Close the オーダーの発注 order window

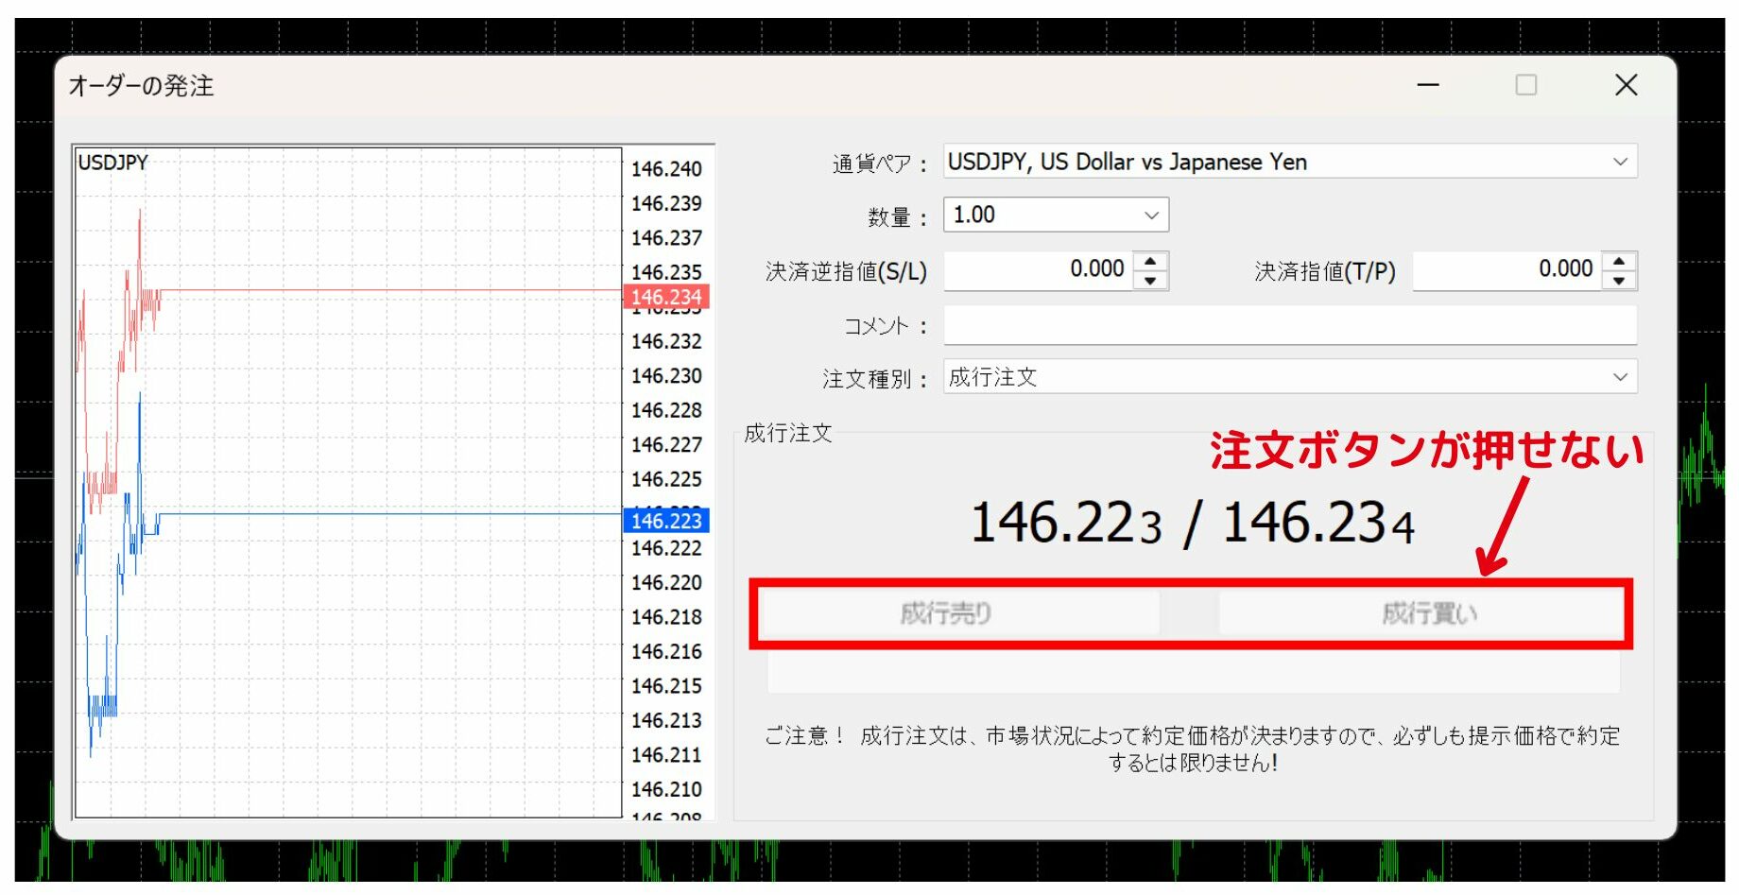1626,85
